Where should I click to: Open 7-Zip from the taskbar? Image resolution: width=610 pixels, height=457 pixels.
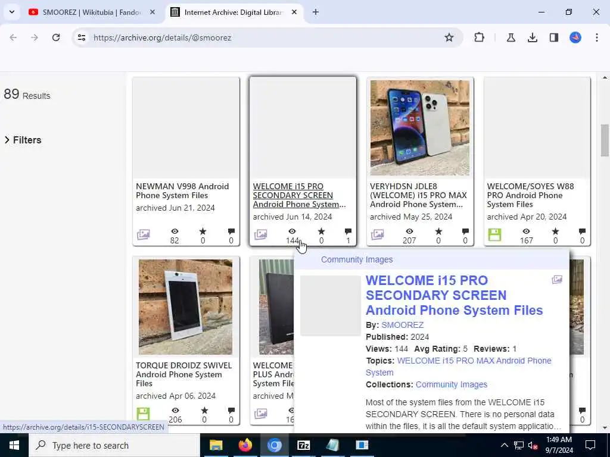coord(303,445)
